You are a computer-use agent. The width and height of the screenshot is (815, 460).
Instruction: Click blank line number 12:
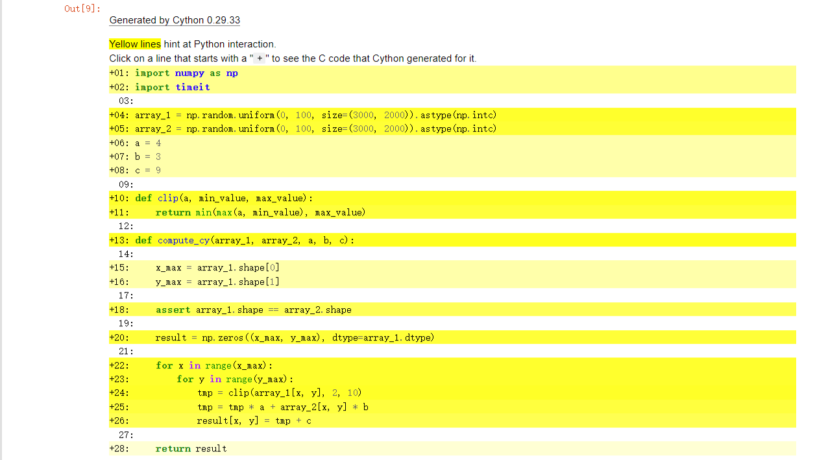click(x=126, y=226)
